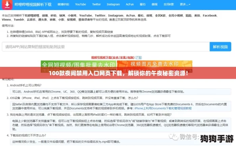The width and height of the screenshot is (236, 146).
Task: Open the iPhone上利用Documents tutorial link
Action: 163,108
